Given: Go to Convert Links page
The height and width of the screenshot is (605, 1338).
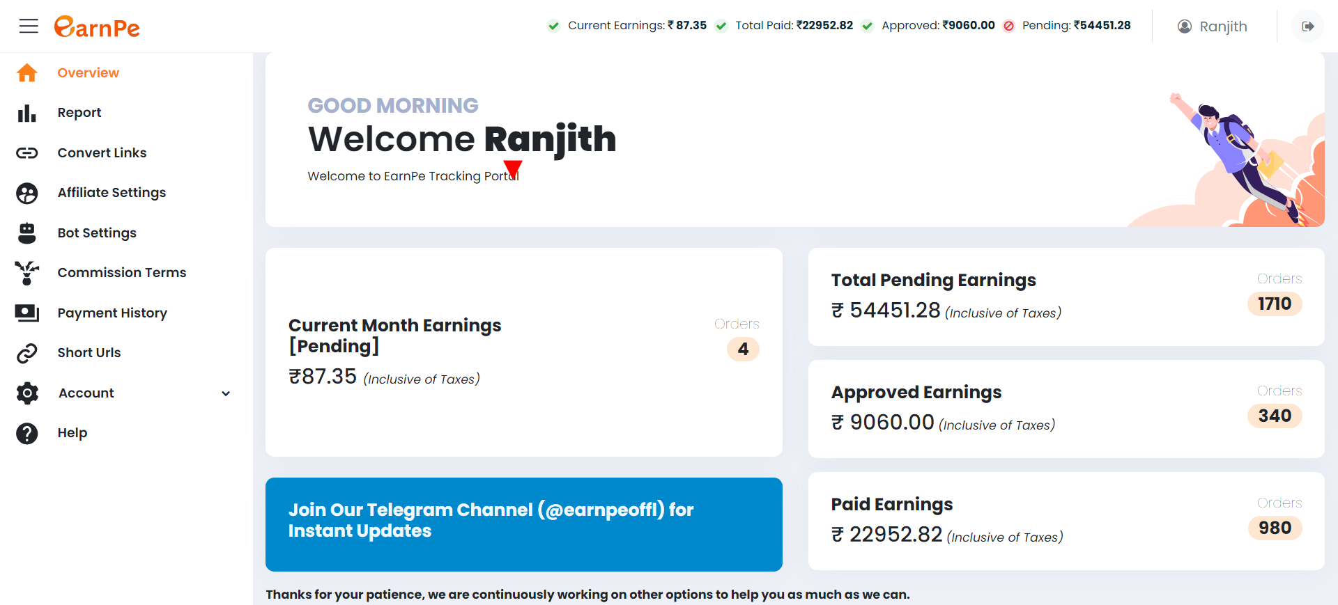Looking at the screenshot, I should click(102, 153).
